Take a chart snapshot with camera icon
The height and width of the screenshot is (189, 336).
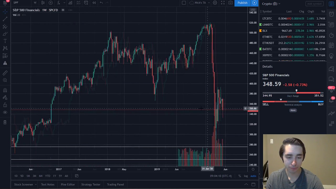click(x=230, y=3)
